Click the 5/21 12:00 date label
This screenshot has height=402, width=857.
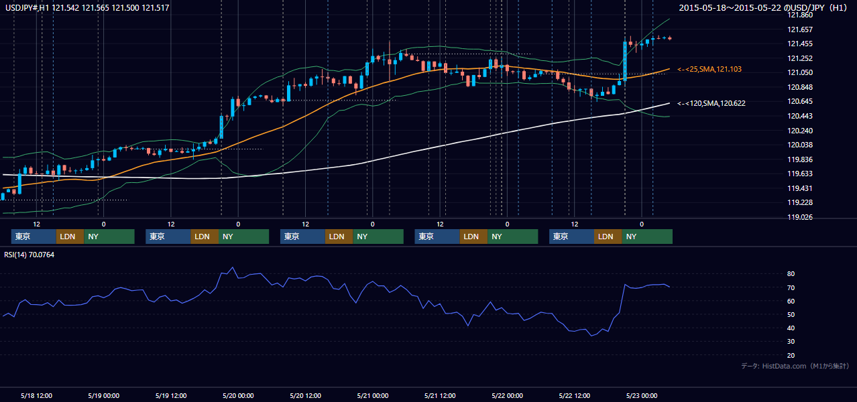(439, 395)
